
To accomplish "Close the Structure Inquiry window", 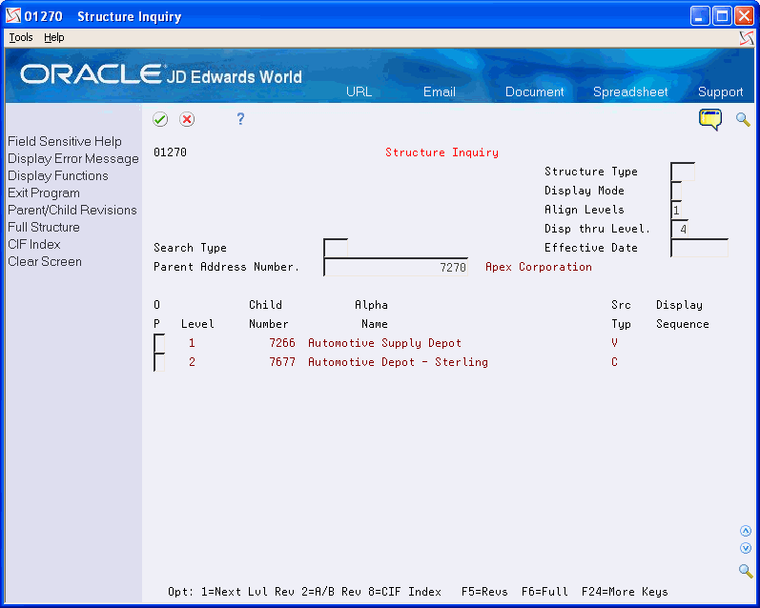I will click(x=744, y=16).
